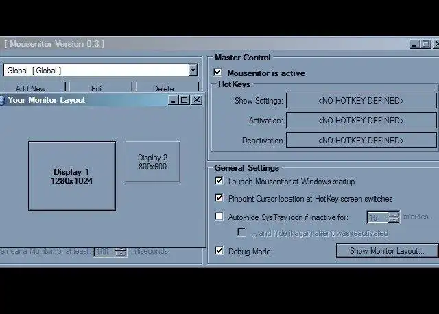Click the HotKeys group label
This screenshot has width=439, height=314.
(234, 84)
